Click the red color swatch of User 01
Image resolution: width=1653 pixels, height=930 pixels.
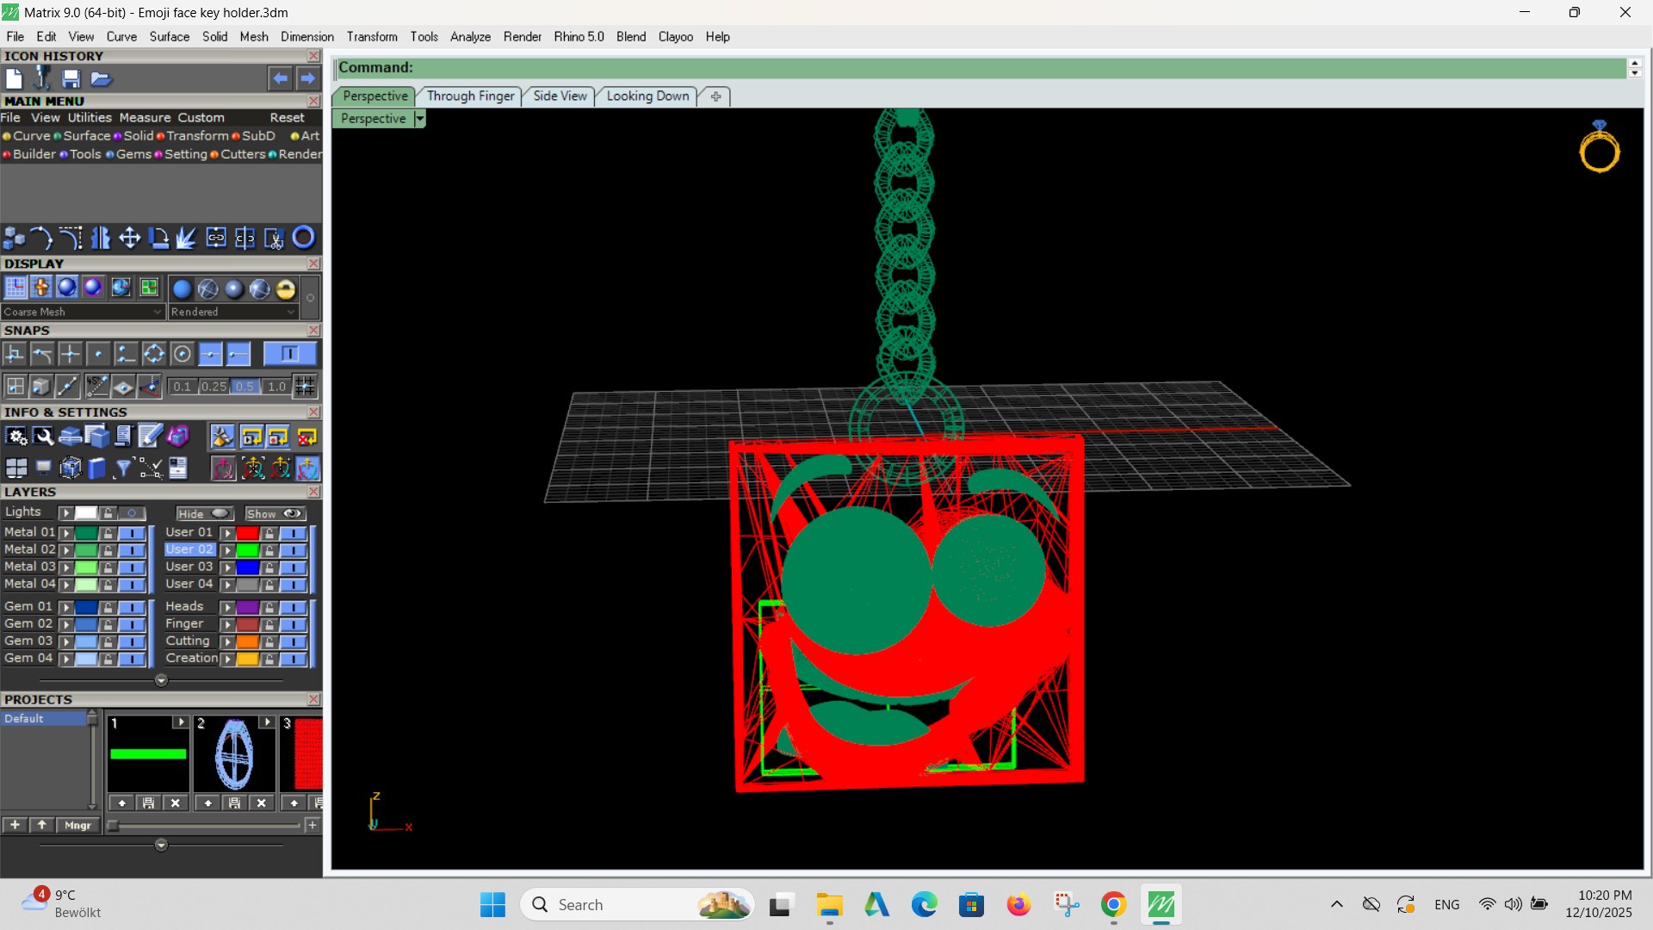(248, 533)
